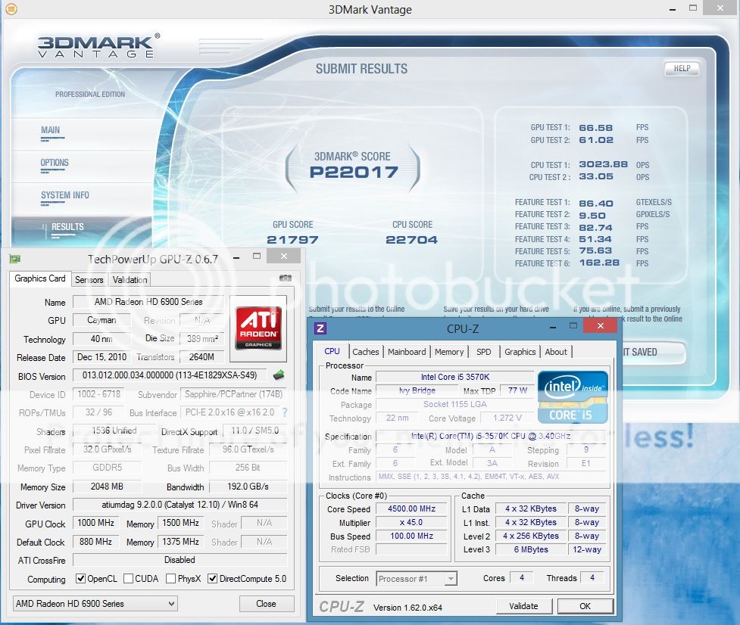740x625 pixels.
Task: Click the BIOS save chip icon
Action: [279, 375]
